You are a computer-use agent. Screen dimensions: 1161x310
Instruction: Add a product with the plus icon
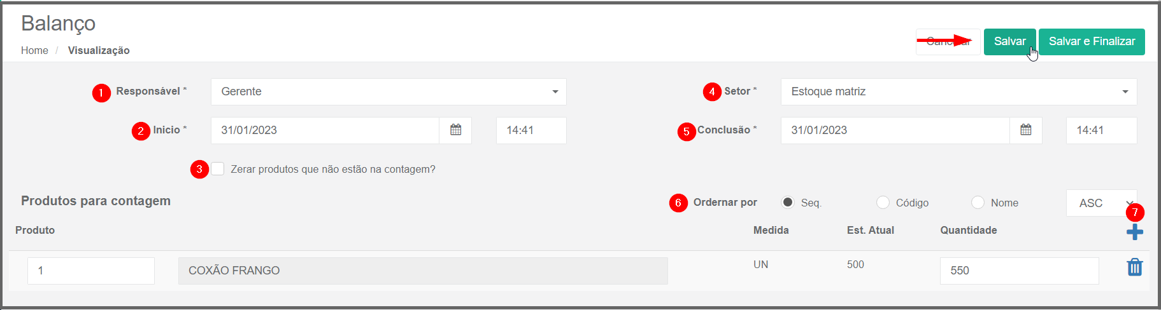[1134, 232]
